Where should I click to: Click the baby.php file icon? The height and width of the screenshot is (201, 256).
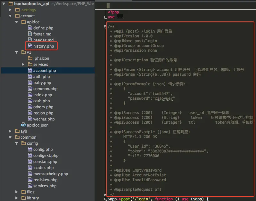tap(30, 82)
